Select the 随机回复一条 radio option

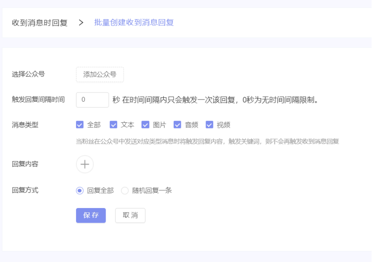tap(125, 190)
